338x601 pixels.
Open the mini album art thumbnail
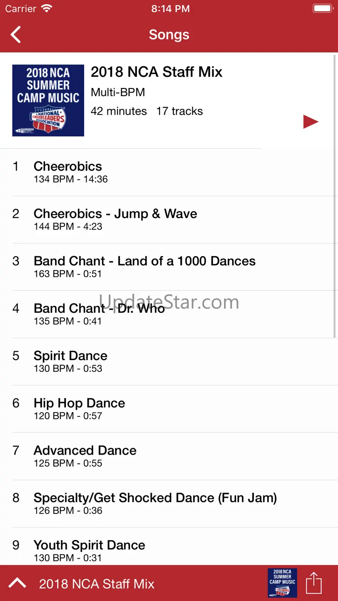[282, 583]
